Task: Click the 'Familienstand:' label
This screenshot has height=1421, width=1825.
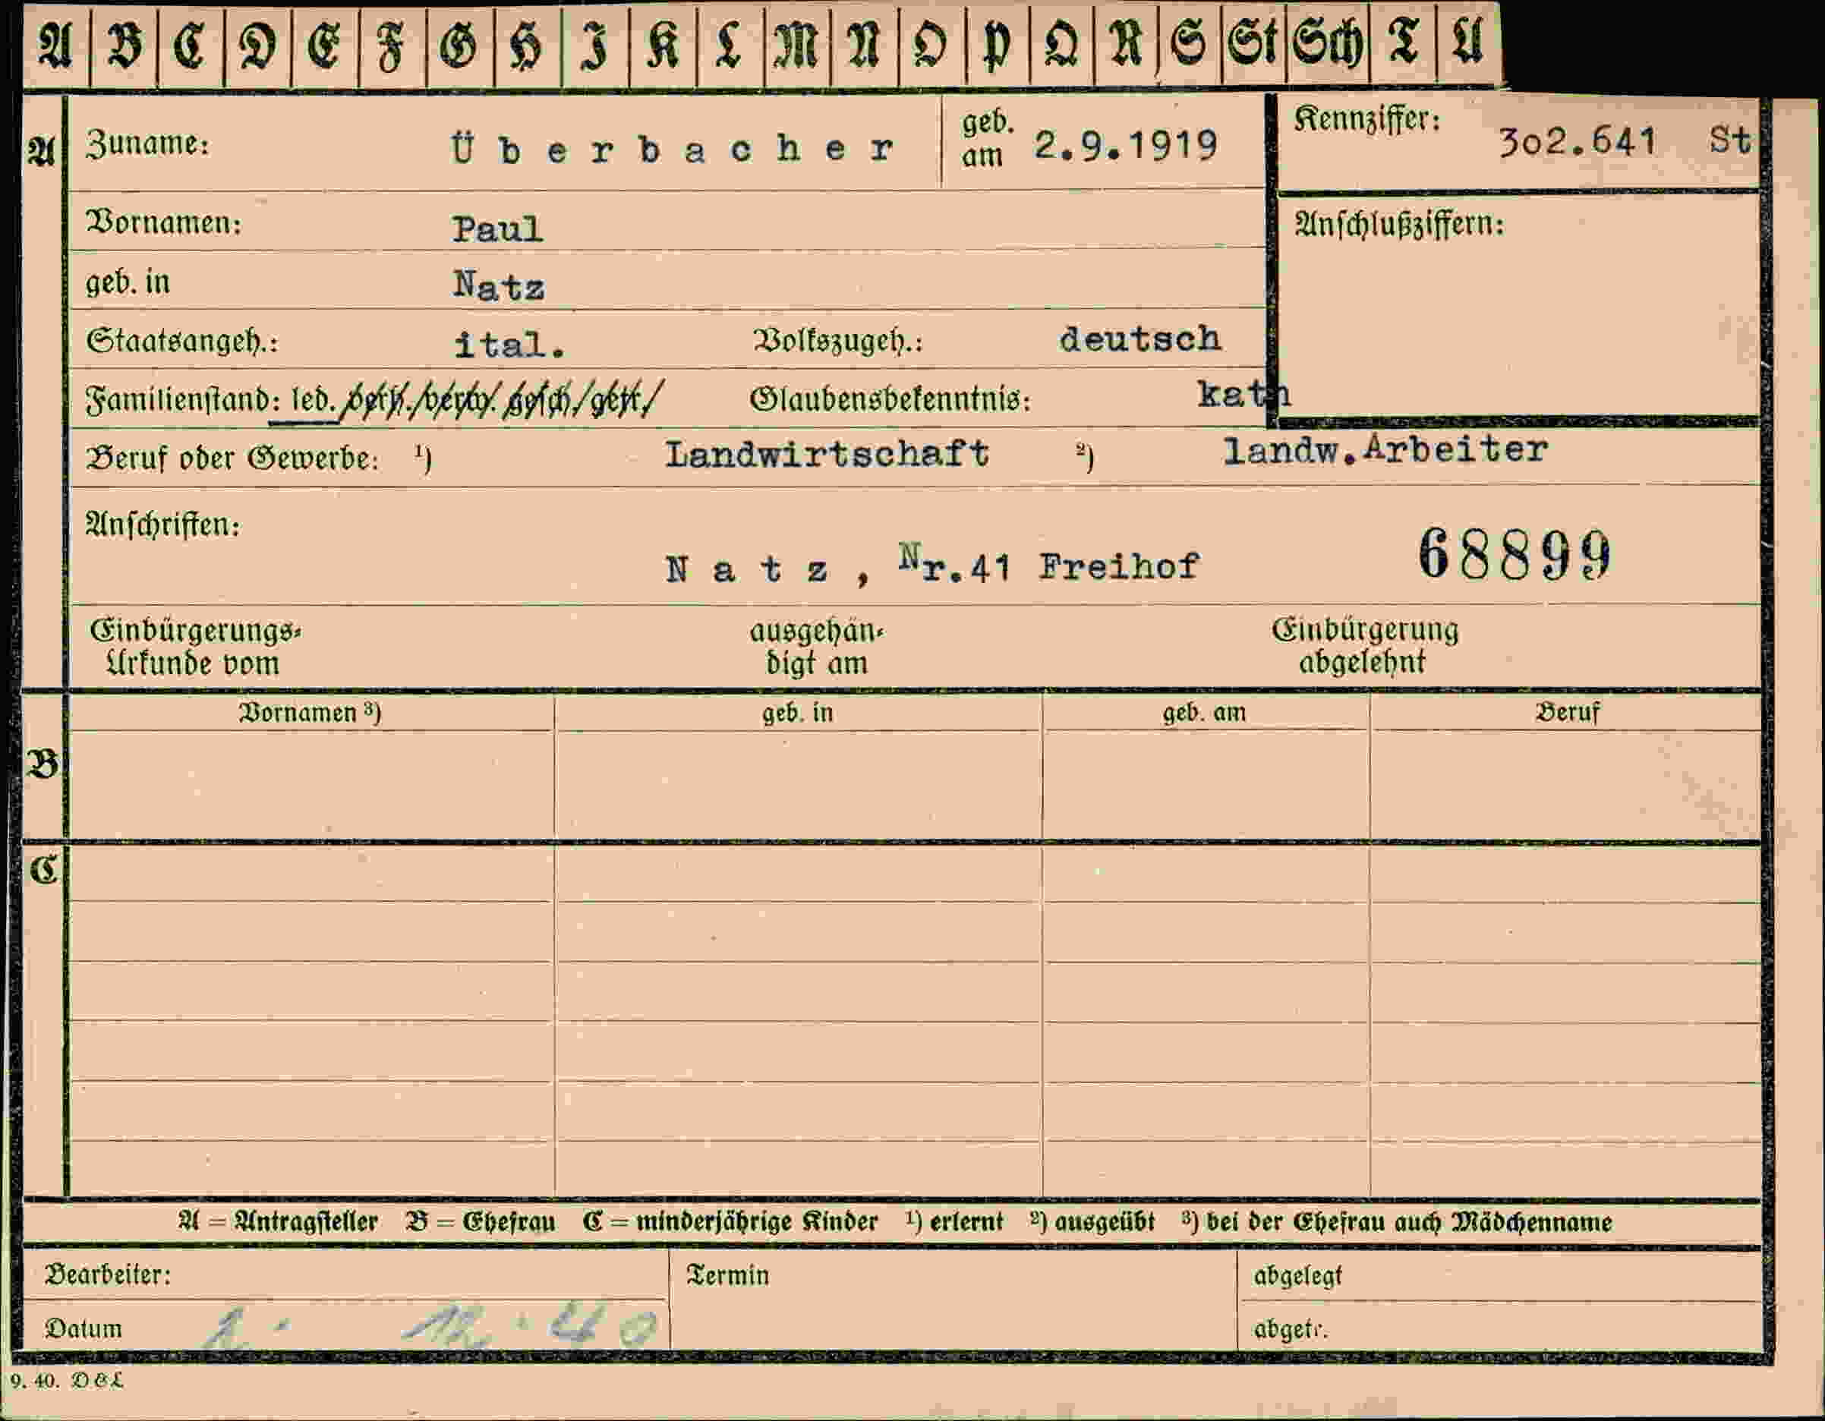Action: pyautogui.click(x=182, y=400)
